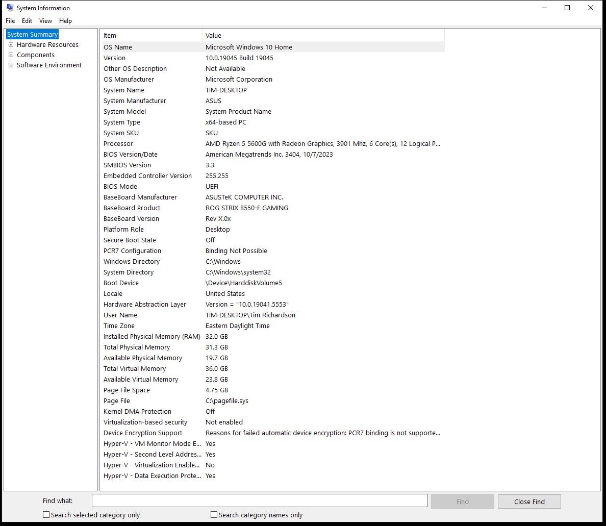Viewport: 606px width, 526px height.
Task: Select the System Summary tree item
Action: (32, 34)
